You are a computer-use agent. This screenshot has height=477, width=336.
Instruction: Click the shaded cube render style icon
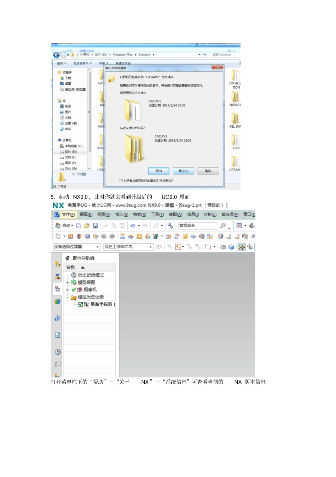(231, 247)
